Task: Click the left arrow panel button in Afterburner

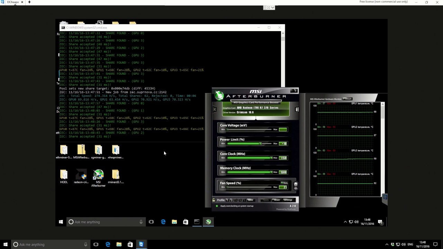Action: click(215, 109)
